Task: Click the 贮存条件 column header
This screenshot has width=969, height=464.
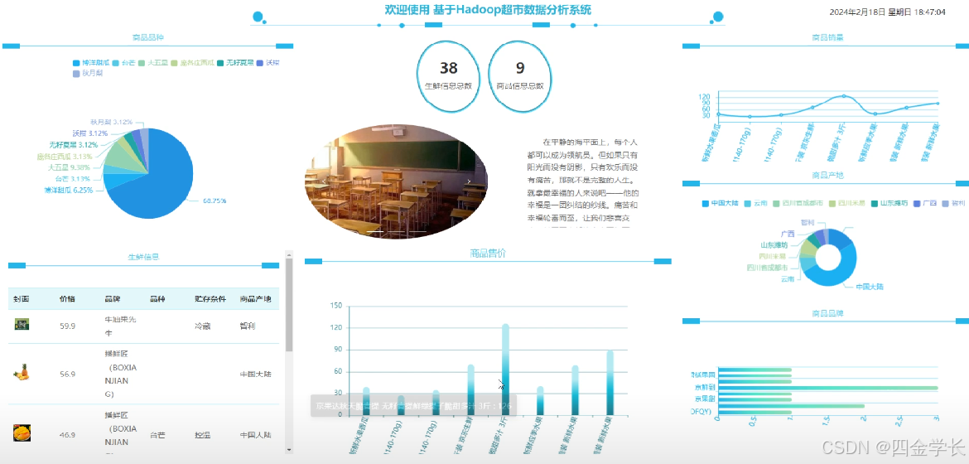Action: click(210, 299)
